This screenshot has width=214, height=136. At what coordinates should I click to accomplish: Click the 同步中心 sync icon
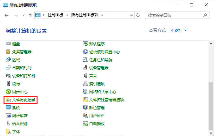coord(9,92)
